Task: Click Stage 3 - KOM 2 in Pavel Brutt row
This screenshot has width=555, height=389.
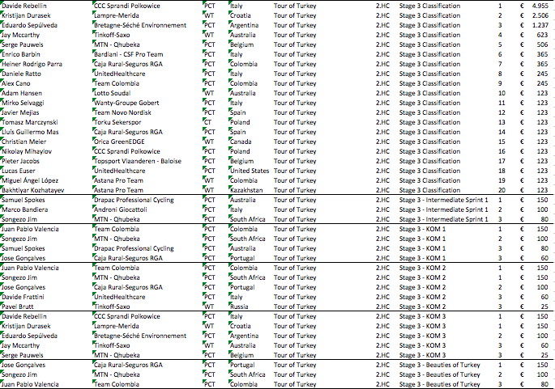Action: point(422,307)
